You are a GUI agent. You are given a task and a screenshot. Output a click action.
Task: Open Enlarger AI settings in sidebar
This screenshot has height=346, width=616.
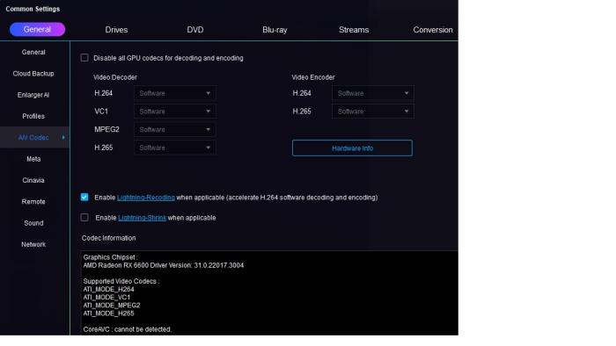click(33, 95)
